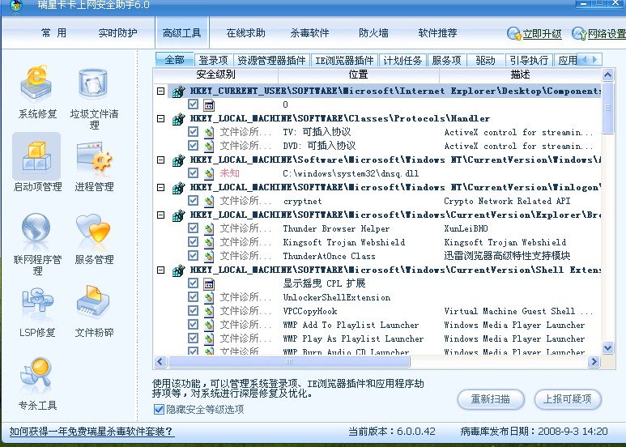This screenshot has width=626, height=447.
Task: Sort by the 位置 column header
Action: (358, 74)
